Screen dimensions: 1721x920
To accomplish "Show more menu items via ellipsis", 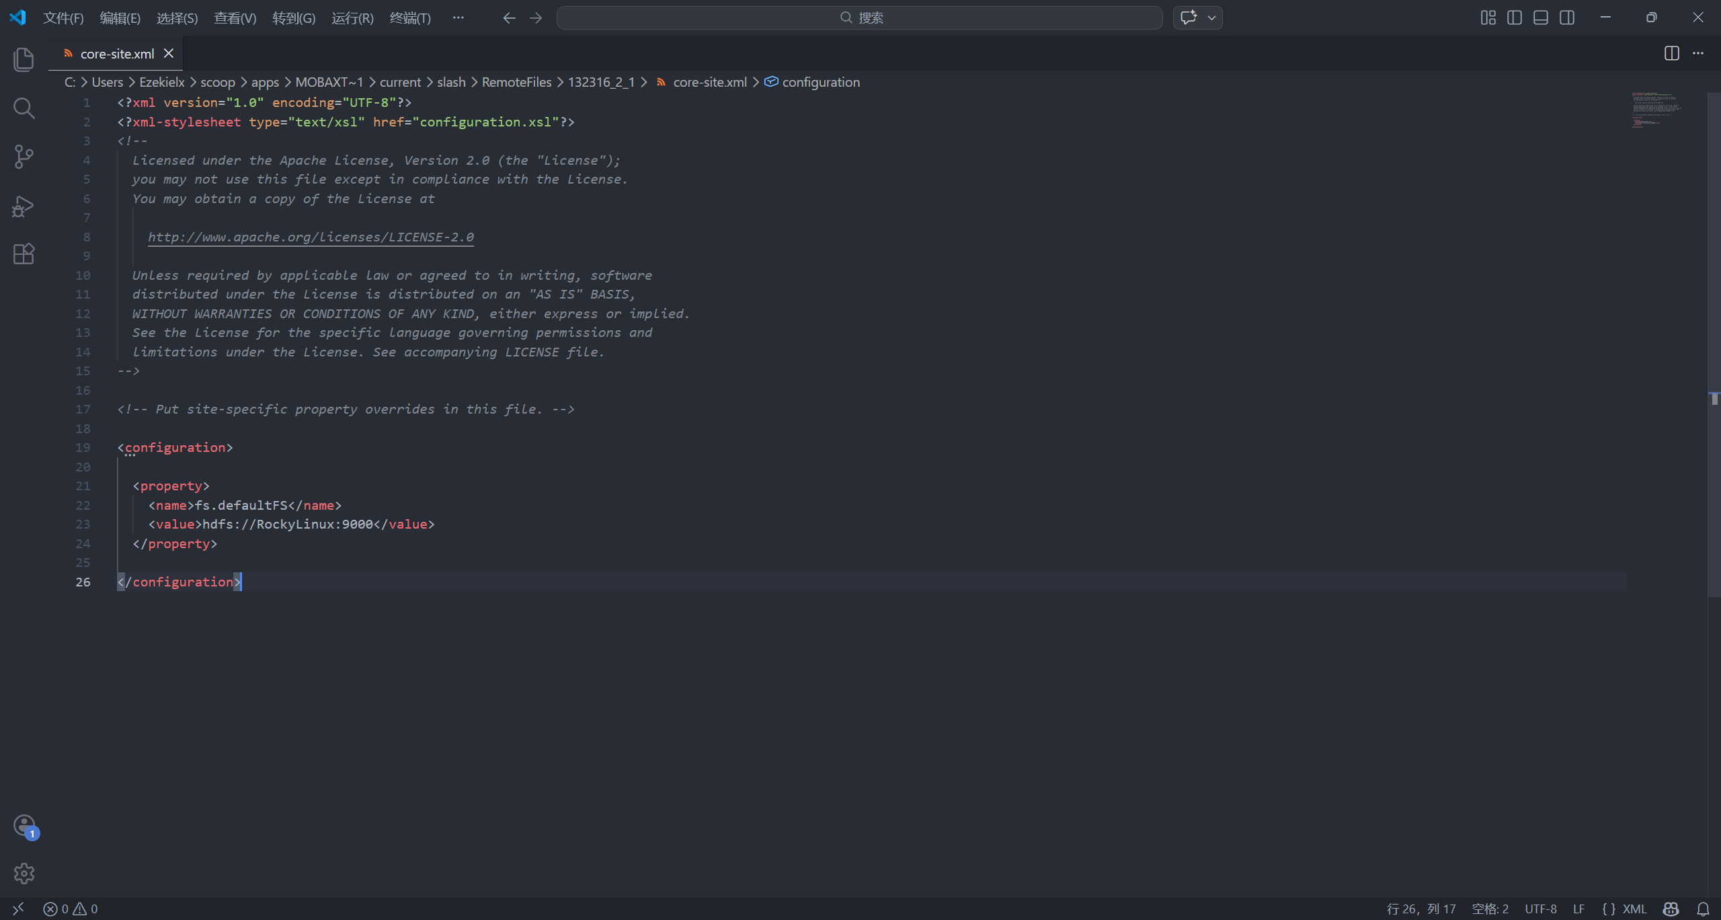I will pos(458,17).
